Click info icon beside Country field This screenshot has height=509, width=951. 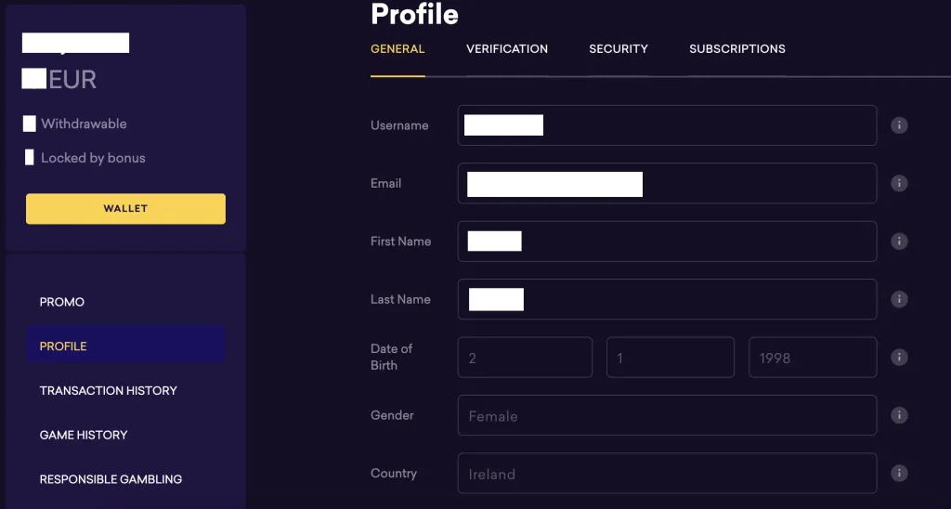[899, 473]
